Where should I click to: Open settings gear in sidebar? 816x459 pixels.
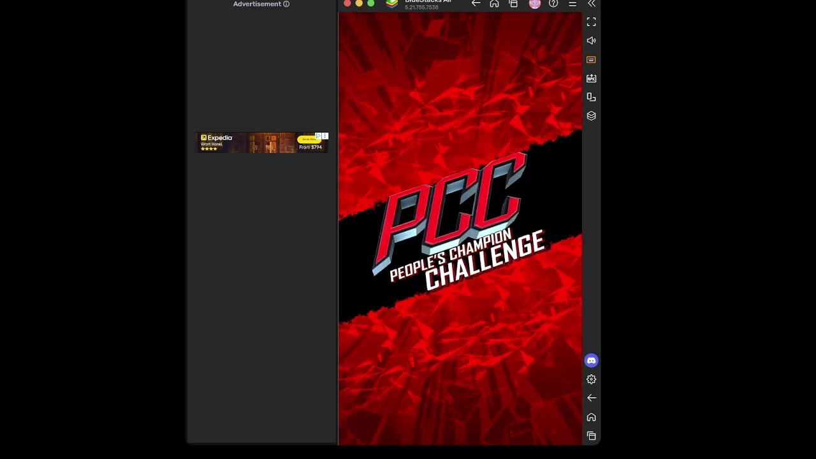(x=591, y=379)
